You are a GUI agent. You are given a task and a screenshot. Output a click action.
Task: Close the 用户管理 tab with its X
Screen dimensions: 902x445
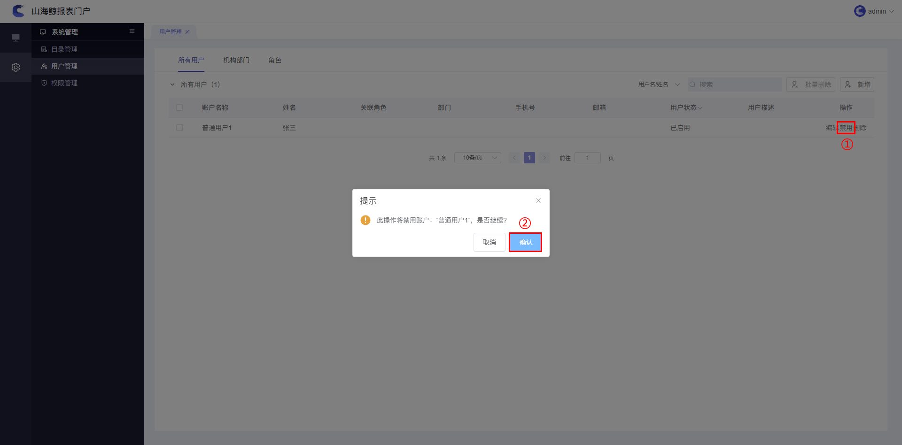187,32
